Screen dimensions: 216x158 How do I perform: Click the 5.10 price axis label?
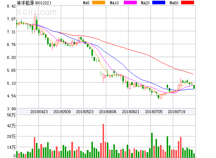pyautogui.click(x=11, y=83)
